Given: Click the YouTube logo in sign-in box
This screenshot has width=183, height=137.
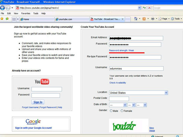Looking at the screenshot, I should tap(42, 82).
